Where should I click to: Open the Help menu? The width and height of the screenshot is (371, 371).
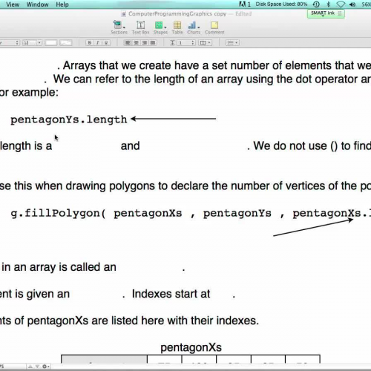pos(62,4)
